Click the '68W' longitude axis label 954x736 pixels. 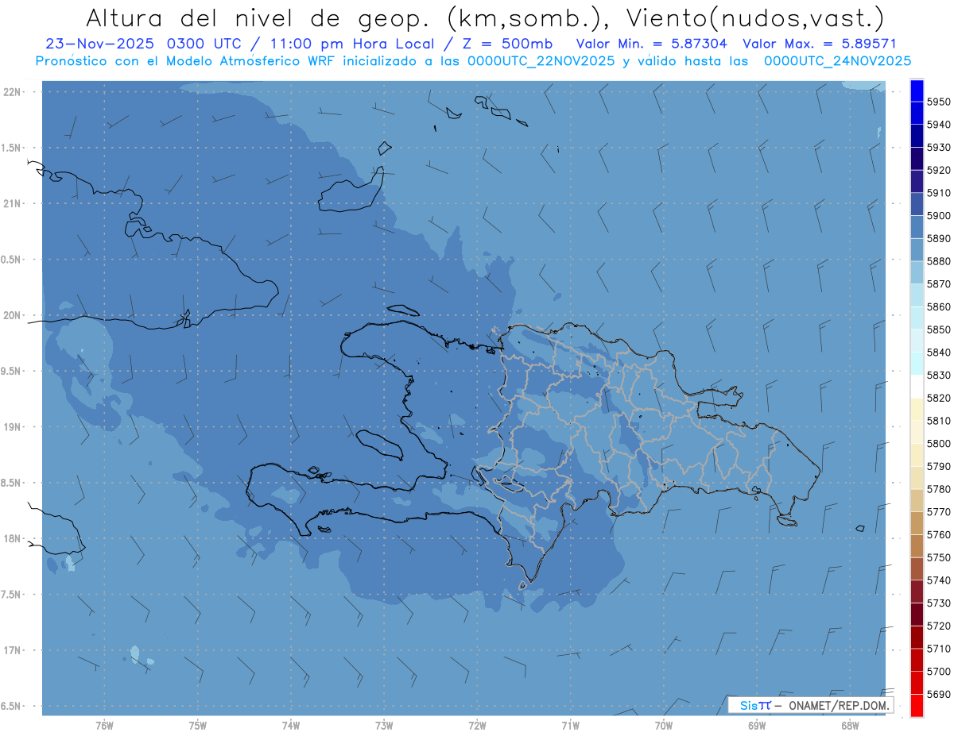click(x=850, y=725)
